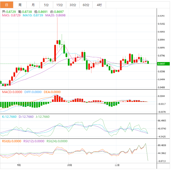This screenshot has height=171, width=172.
Task: Click the 10月 marker on time axis
Action: pos(70,165)
